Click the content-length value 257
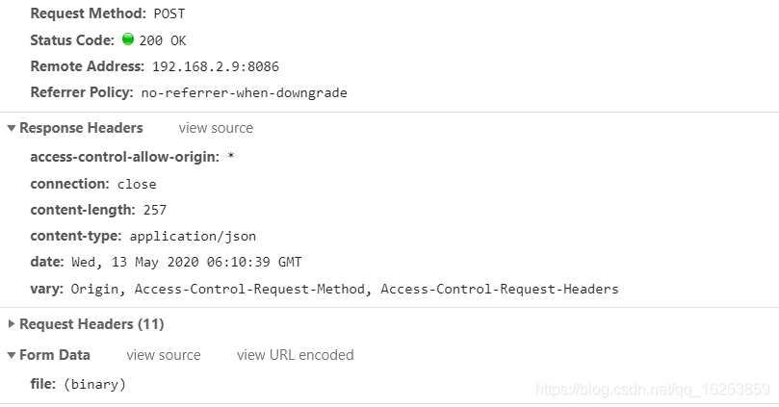This screenshot has height=407, width=779. [x=155, y=210]
